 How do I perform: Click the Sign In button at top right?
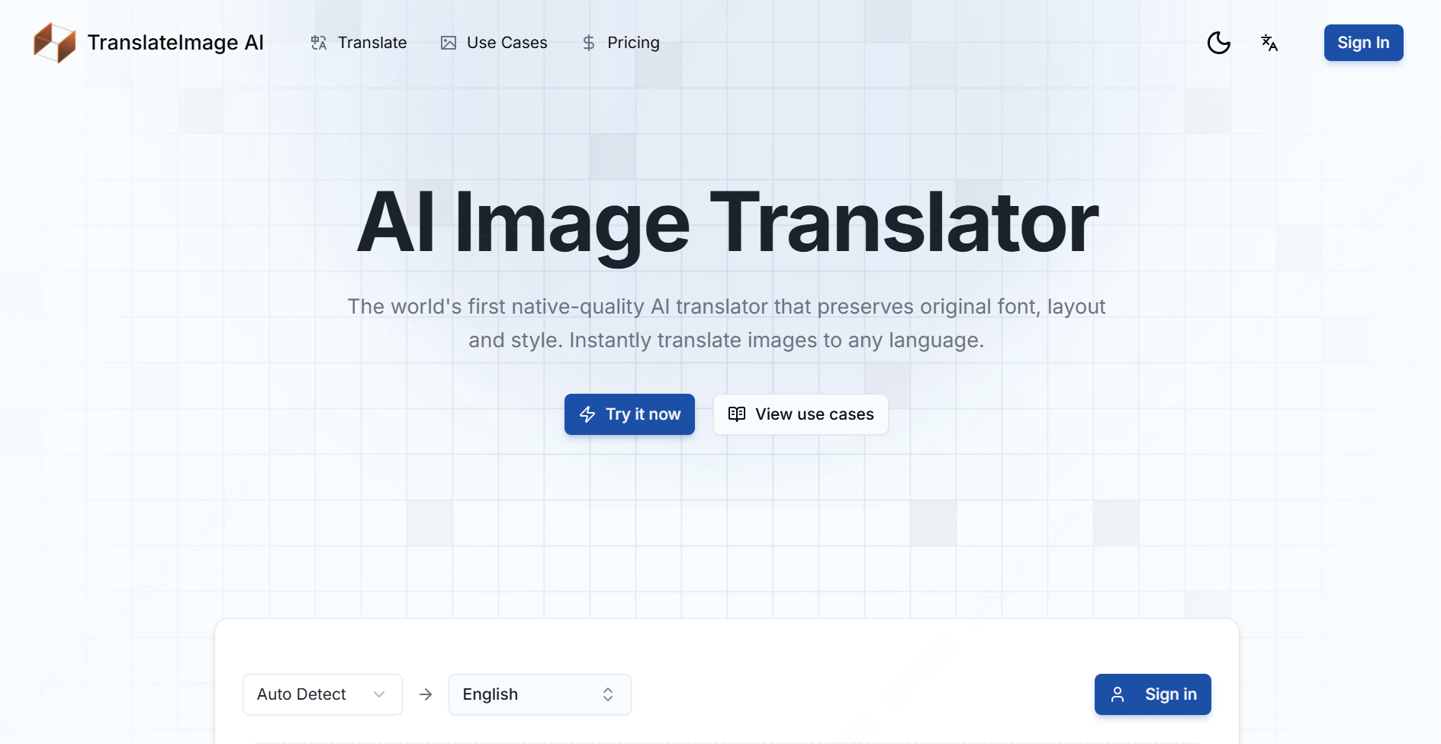click(x=1363, y=43)
